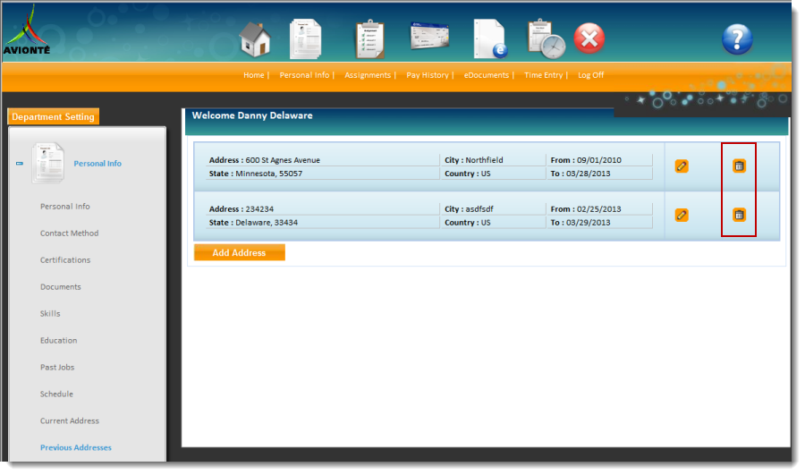Open the Personal Info document icon in toolbar
Viewport: 805px width, 475px height.
pyautogui.click(x=305, y=38)
